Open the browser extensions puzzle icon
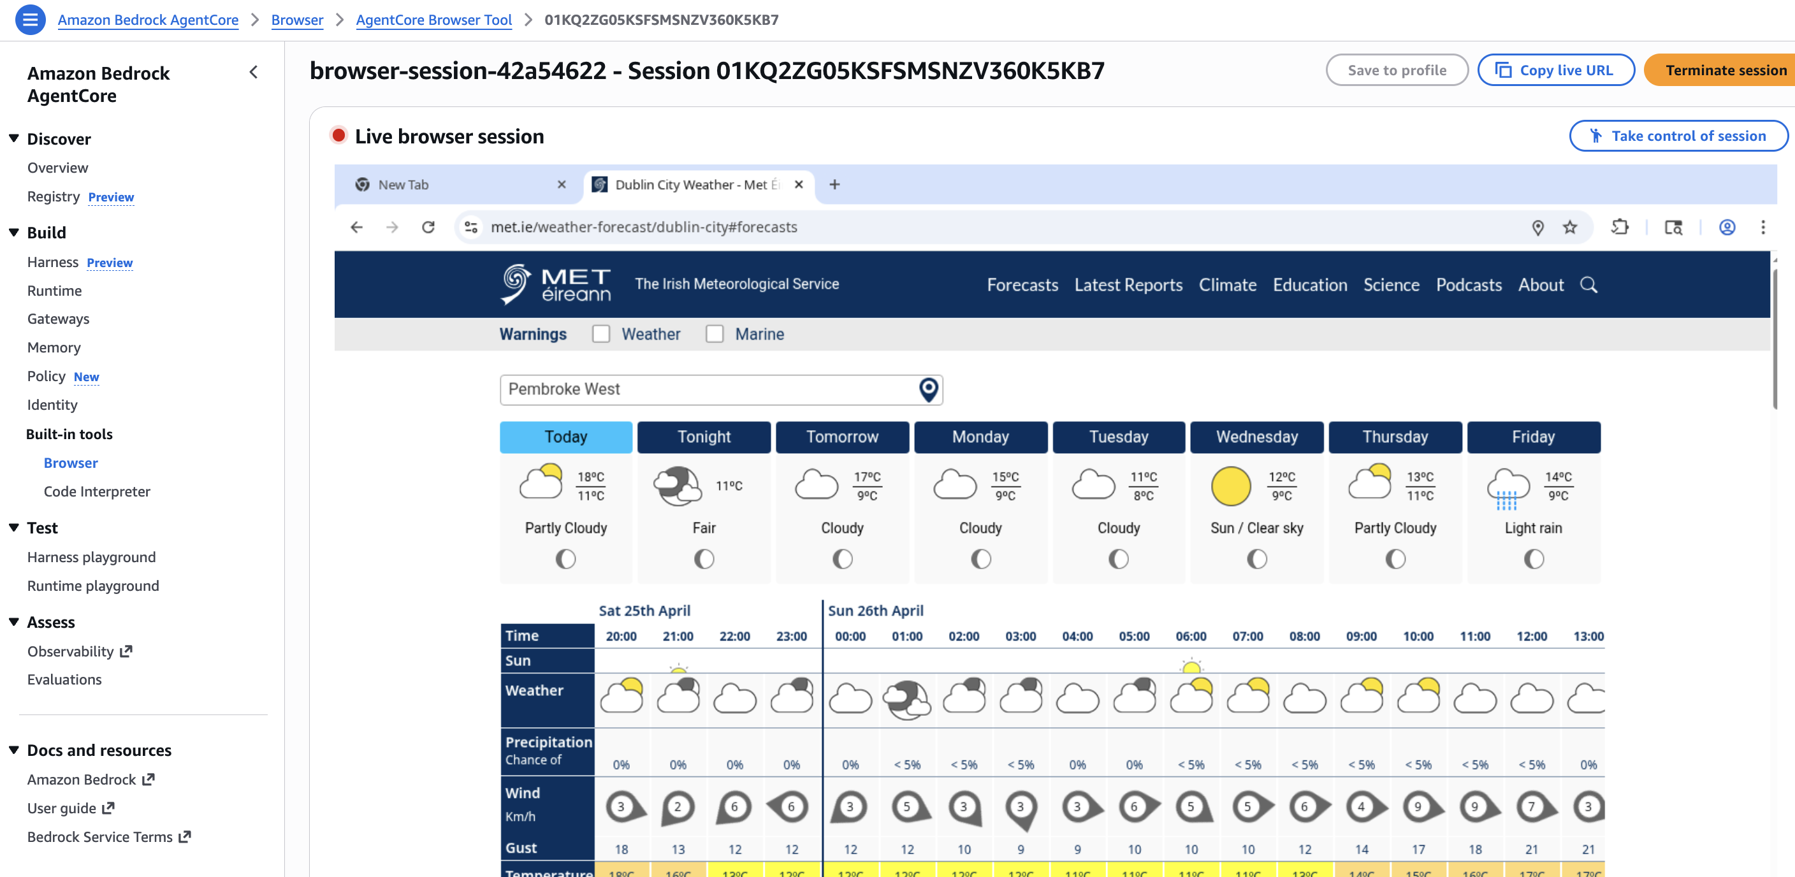 click(1621, 226)
